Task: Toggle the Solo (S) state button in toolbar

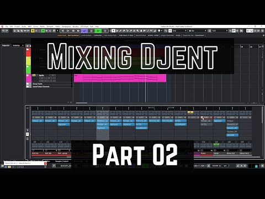Action: pos(36,31)
